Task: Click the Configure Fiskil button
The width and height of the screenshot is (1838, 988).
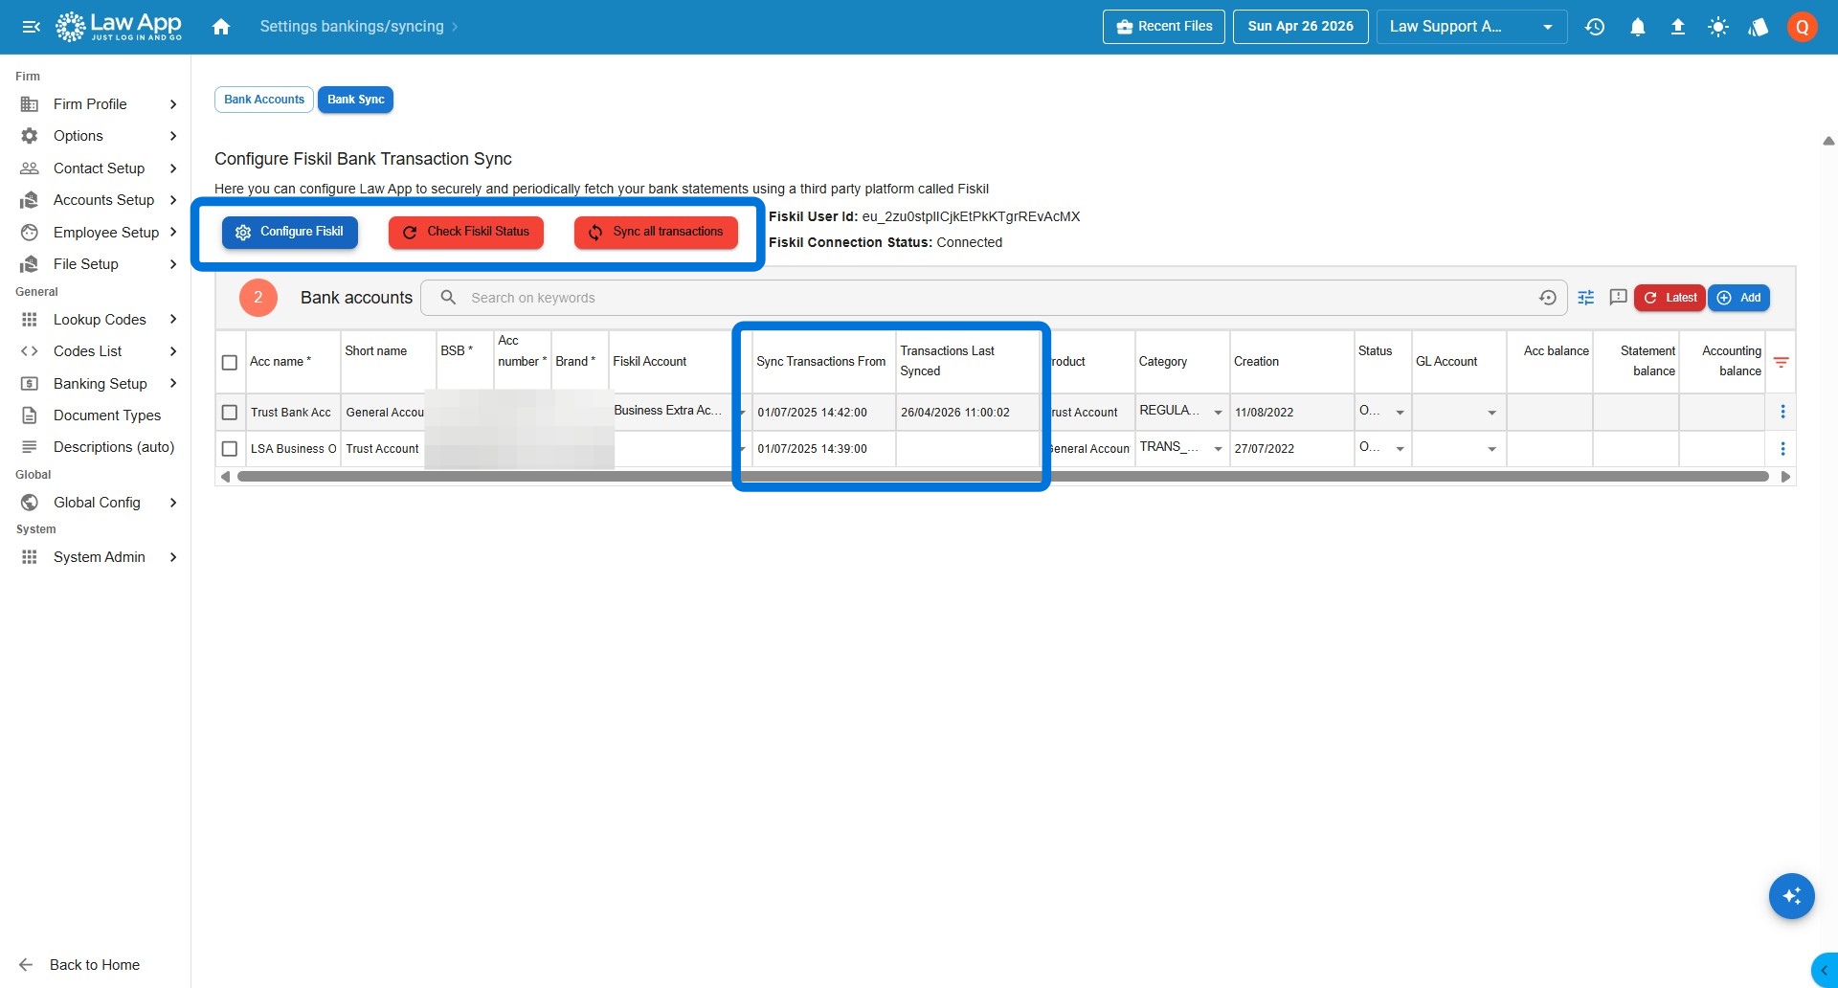Action: pos(290,233)
